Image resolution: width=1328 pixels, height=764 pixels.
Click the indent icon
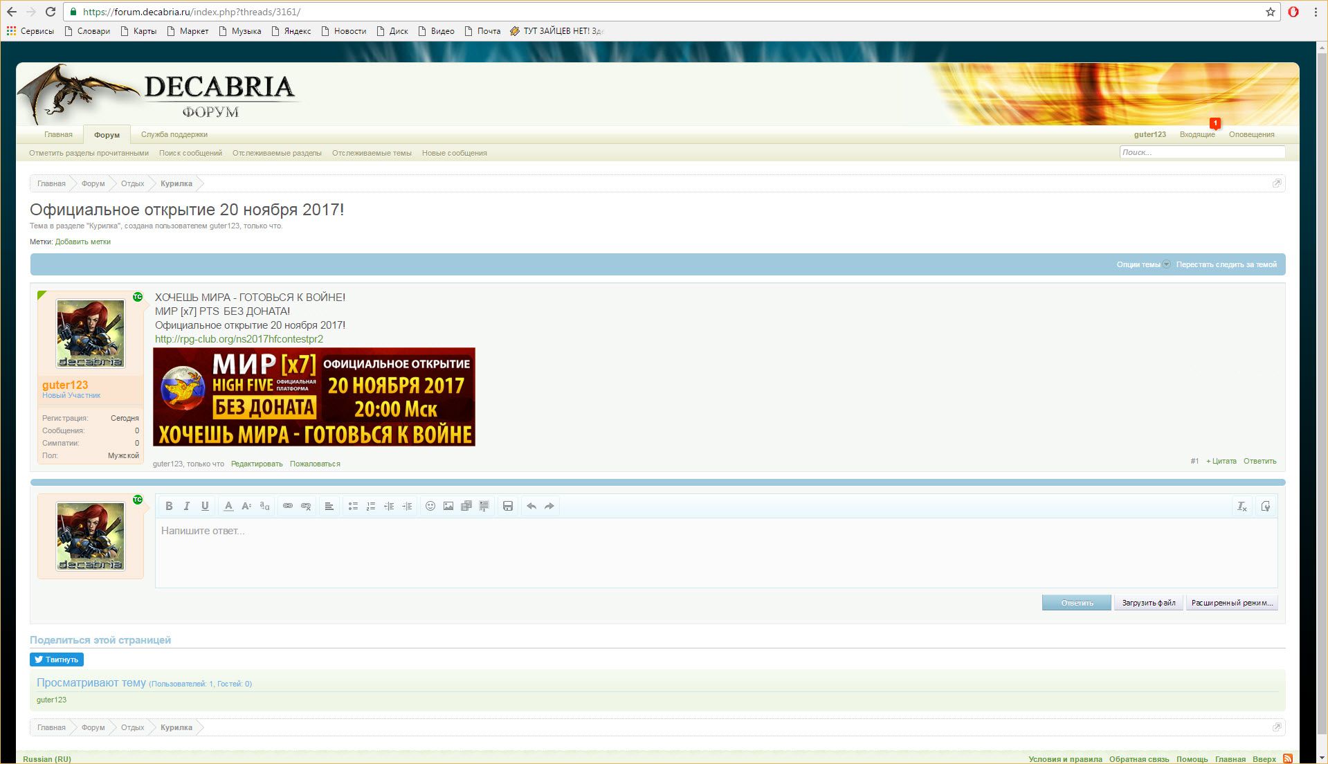[x=407, y=506]
